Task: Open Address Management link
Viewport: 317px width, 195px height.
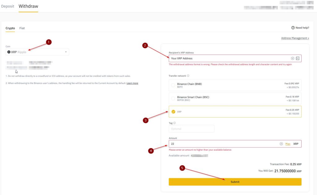Action: [x=295, y=38]
